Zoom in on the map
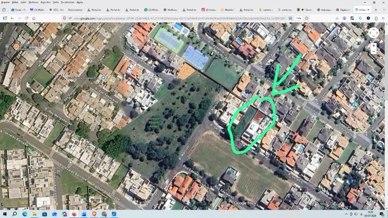The height and width of the screenshot is (218, 388). point(373,46)
